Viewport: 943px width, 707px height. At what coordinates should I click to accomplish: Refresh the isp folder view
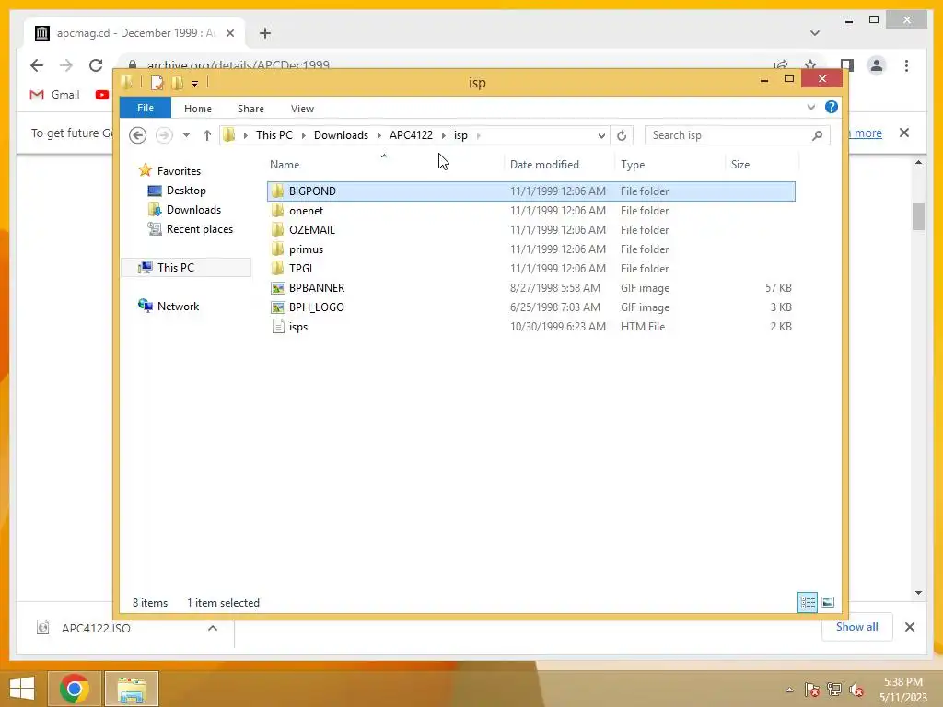coord(622,135)
